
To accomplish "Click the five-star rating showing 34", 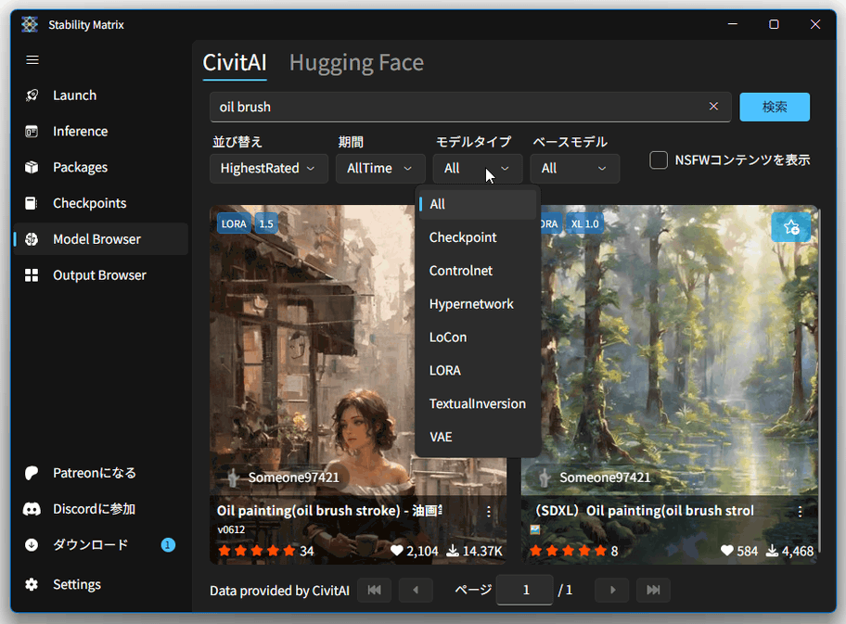I will (x=266, y=551).
